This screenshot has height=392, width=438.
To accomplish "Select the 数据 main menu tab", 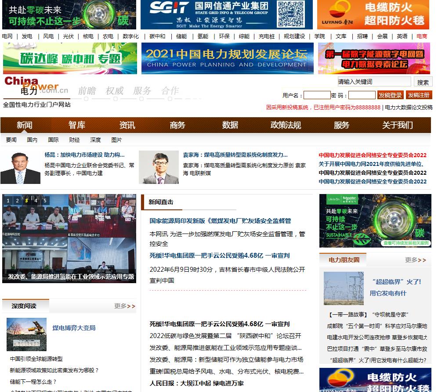I will point(230,125).
